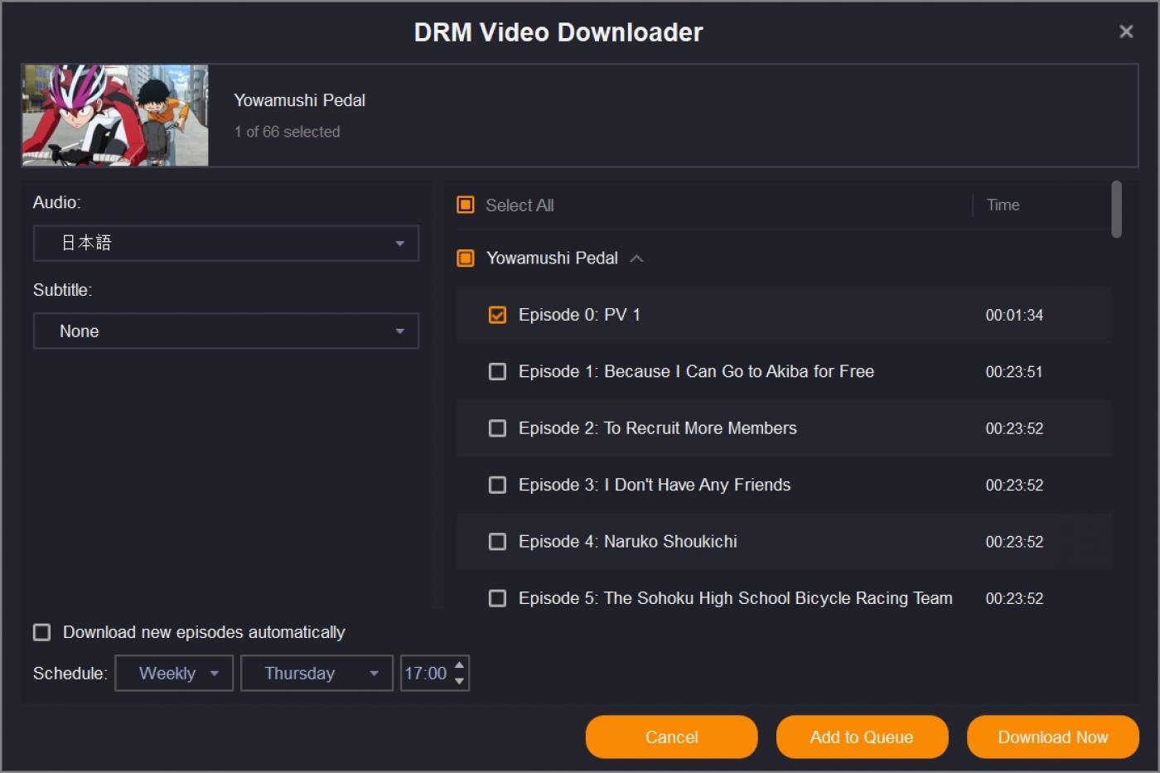Open the Subtitle selection dropdown

click(x=225, y=331)
